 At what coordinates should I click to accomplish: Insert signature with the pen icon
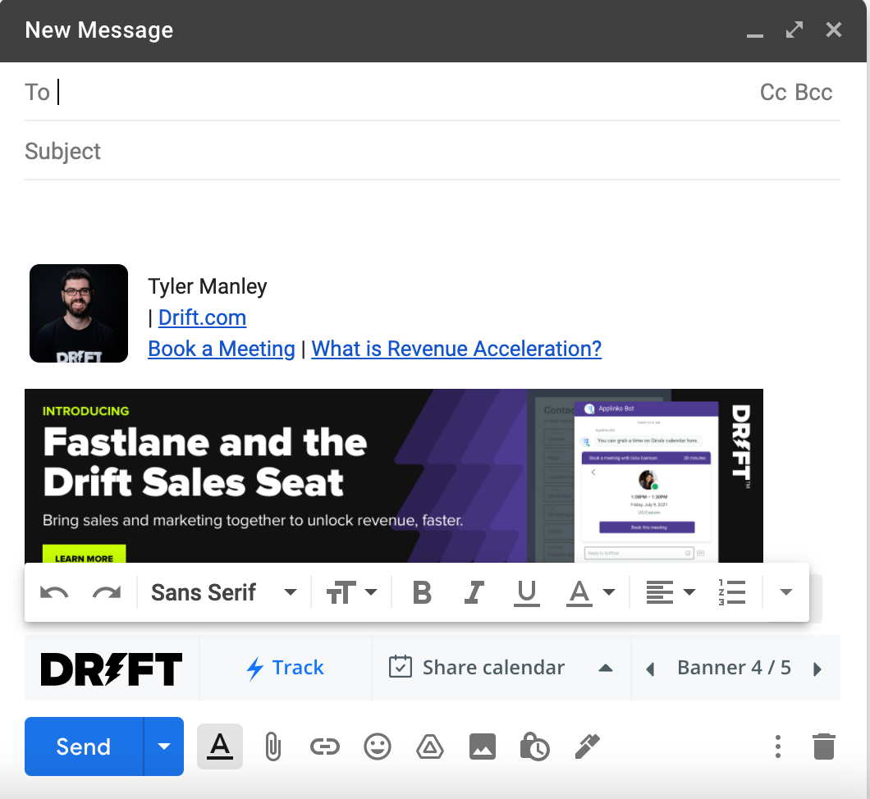coord(587,746)
